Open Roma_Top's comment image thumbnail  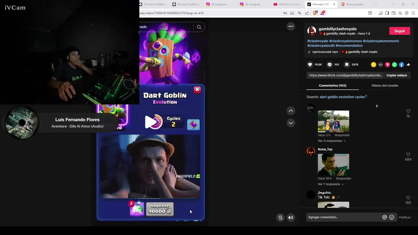tap(333, 164)
